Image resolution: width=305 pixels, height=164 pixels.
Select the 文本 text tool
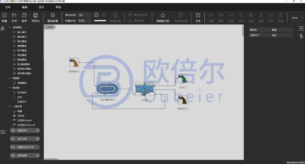(x=198, y=15)
